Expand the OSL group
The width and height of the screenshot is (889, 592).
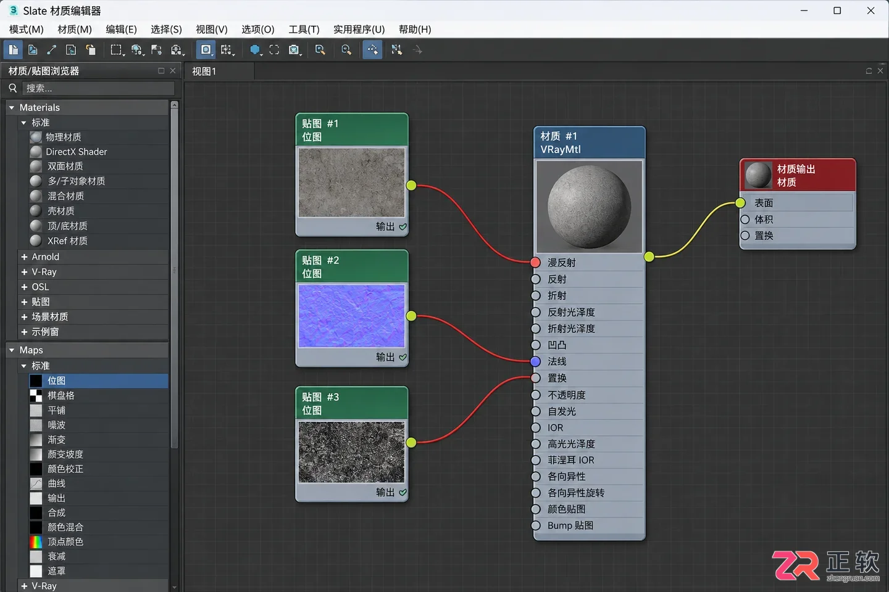pyautogui.click(x=24, y=287)
